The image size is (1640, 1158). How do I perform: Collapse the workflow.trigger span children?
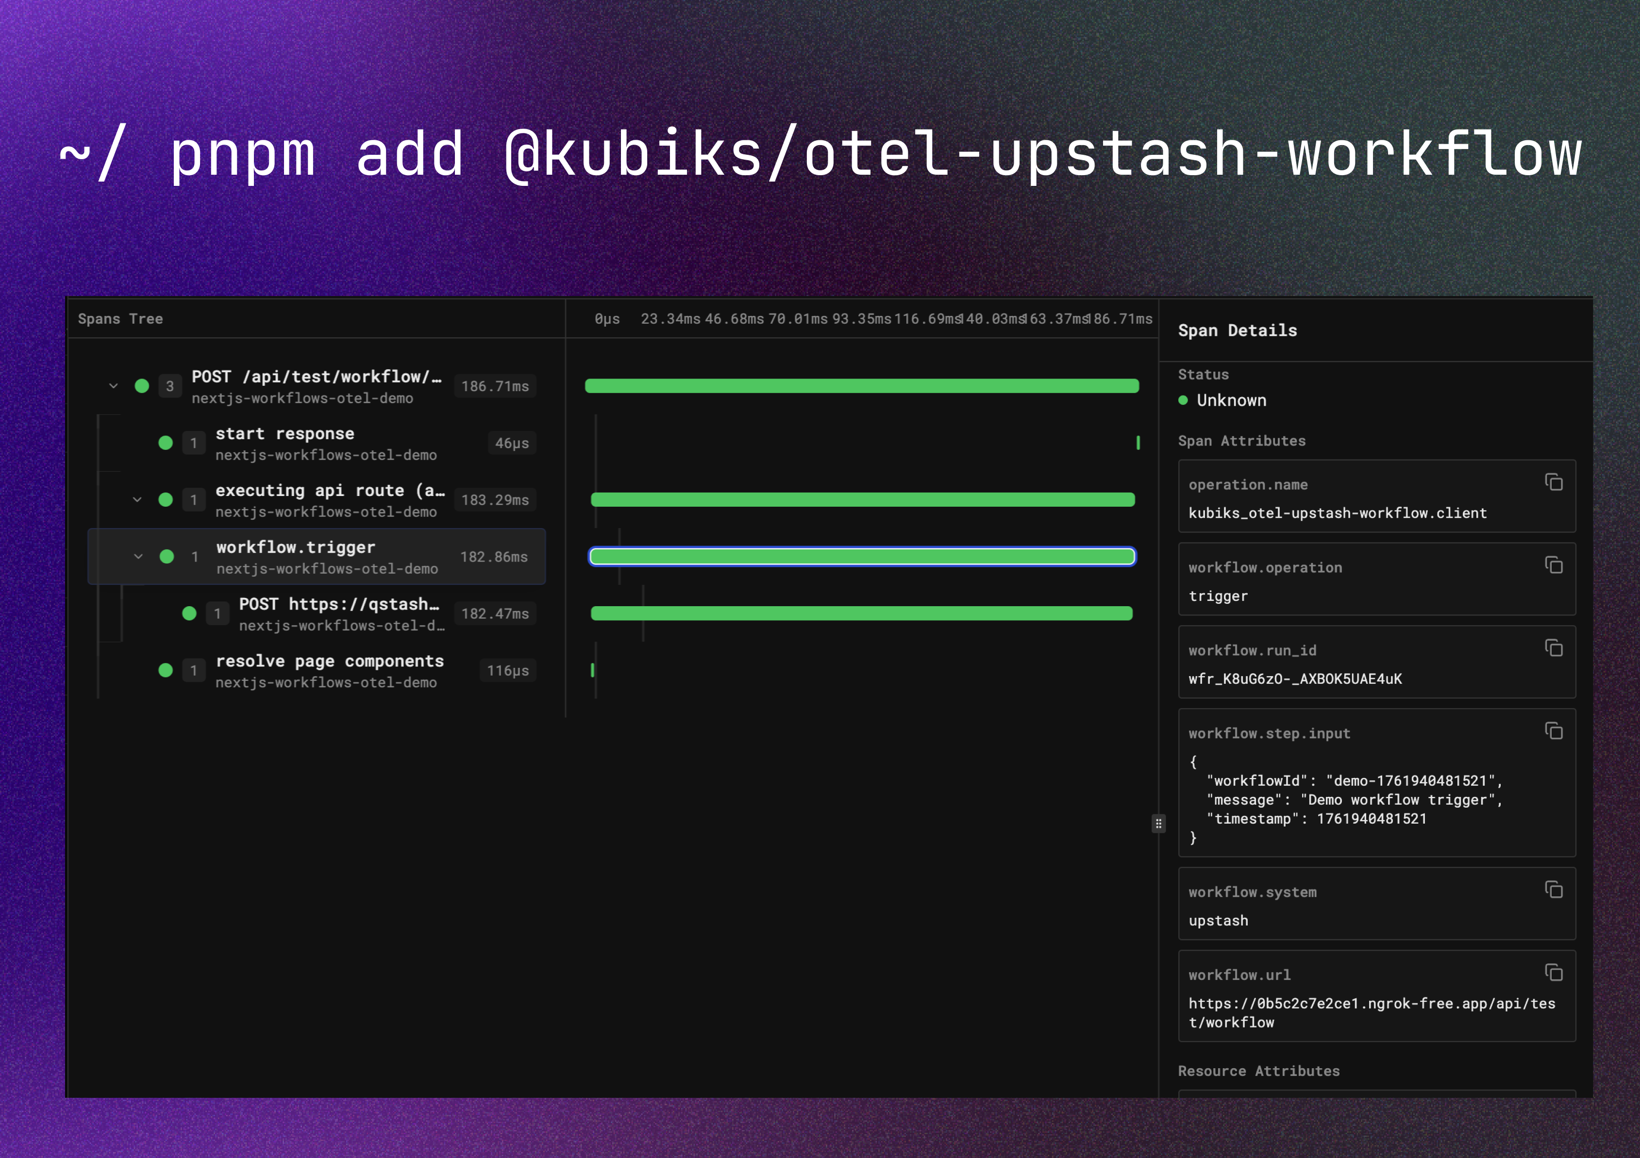(x=138, y=557)
